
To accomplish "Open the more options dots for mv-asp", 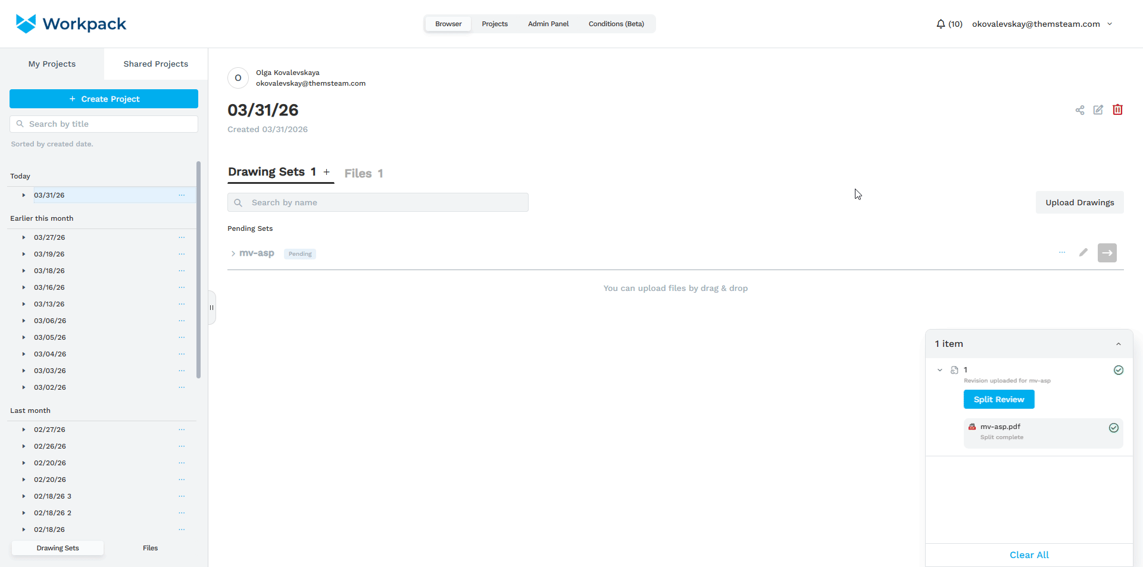I will coord(1062,253).
